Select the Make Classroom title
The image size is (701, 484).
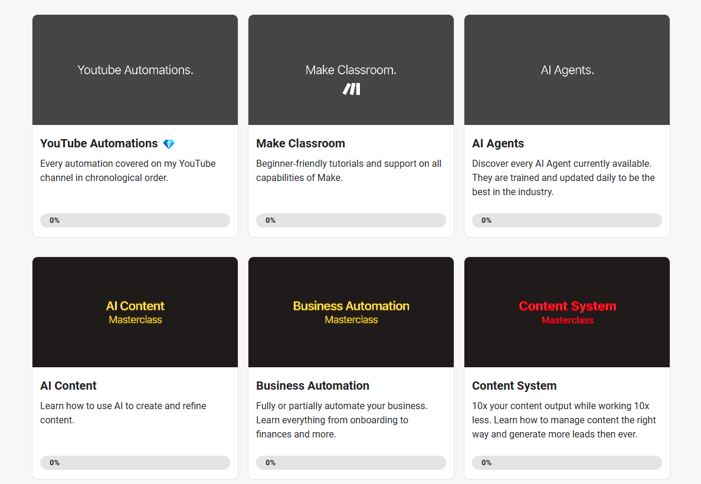(x=300, y=143)
